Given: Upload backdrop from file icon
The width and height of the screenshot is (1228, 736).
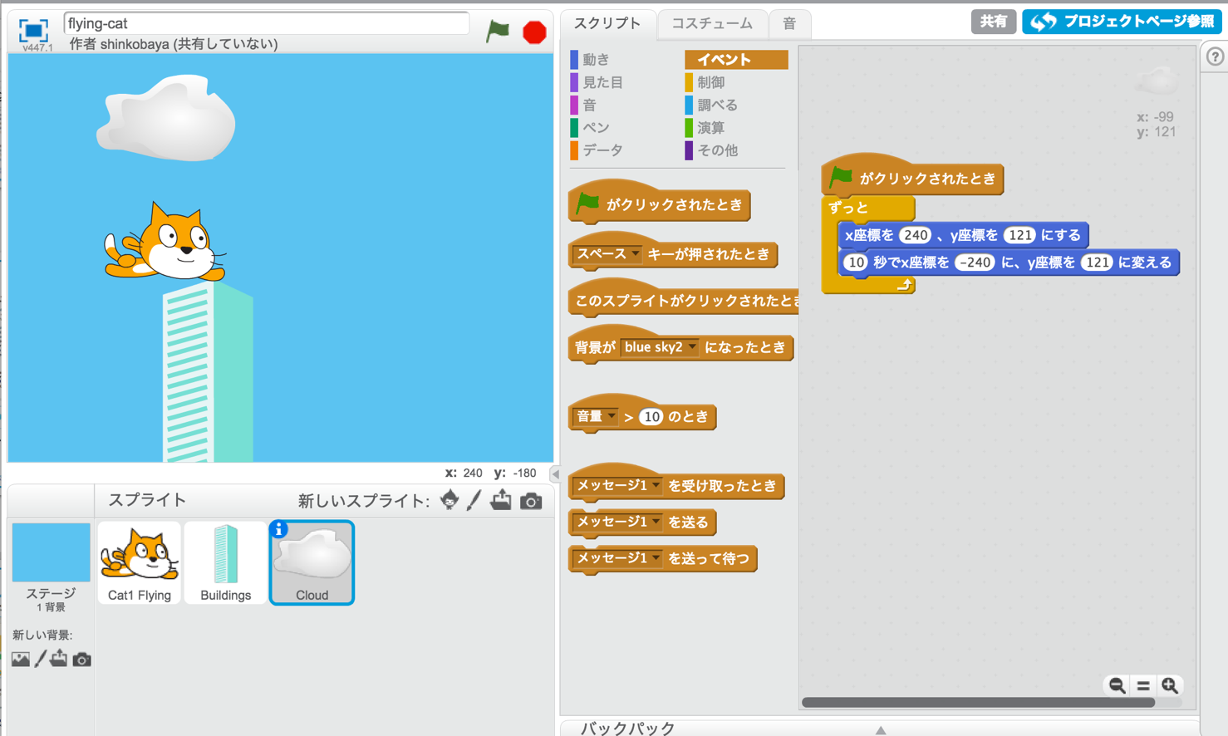Looking at the screenshot, I should pos(59,659).
